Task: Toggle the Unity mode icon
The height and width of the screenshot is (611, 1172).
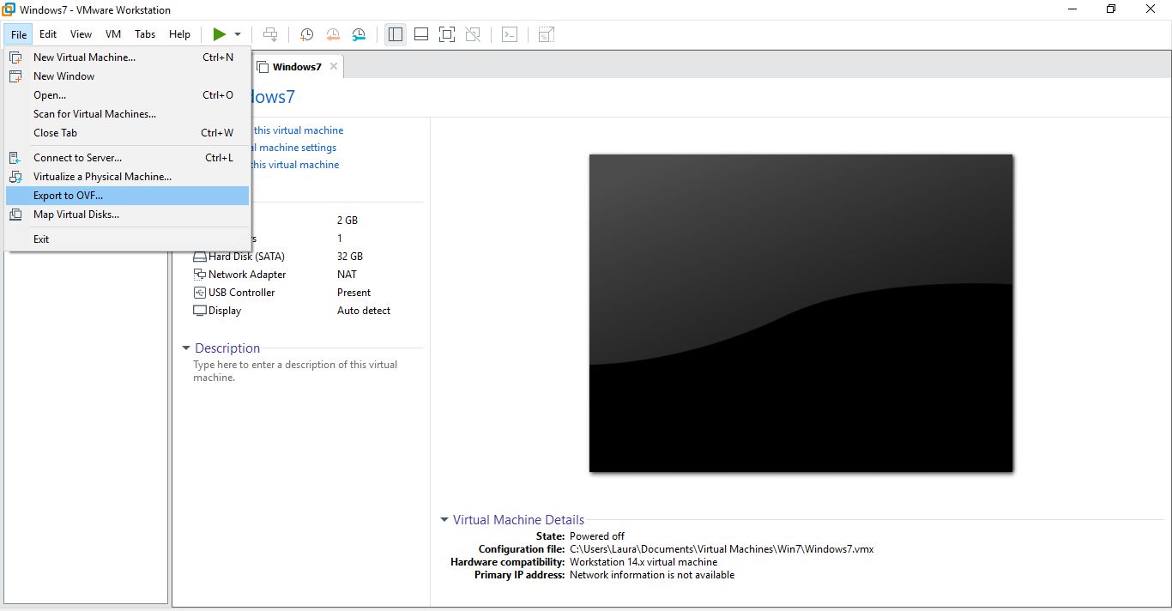Action: pos(473,34)
